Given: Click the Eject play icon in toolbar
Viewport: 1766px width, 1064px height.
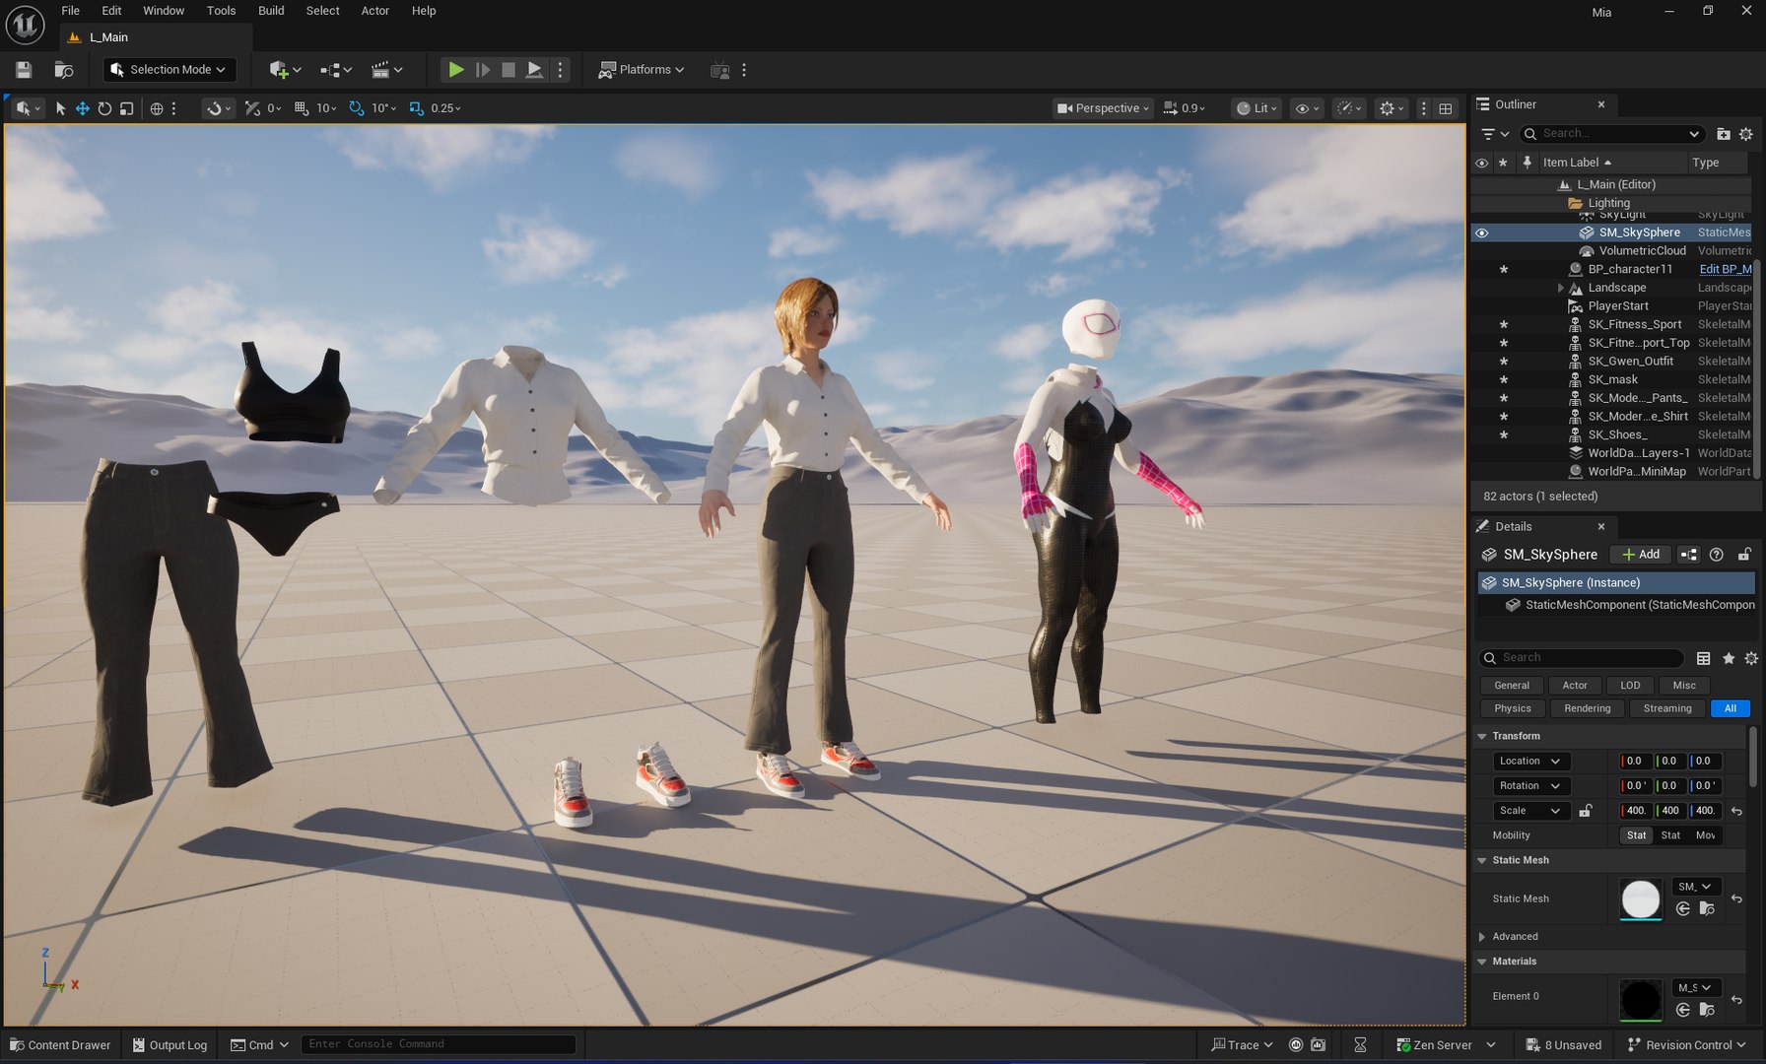Looking at the screenshot, I should (534, 70).
